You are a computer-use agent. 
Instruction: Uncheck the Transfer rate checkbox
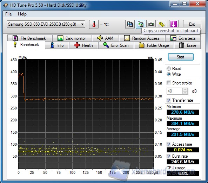point(169,100)
